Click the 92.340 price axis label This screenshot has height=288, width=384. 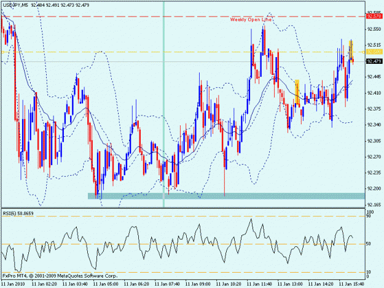point(374,125)
